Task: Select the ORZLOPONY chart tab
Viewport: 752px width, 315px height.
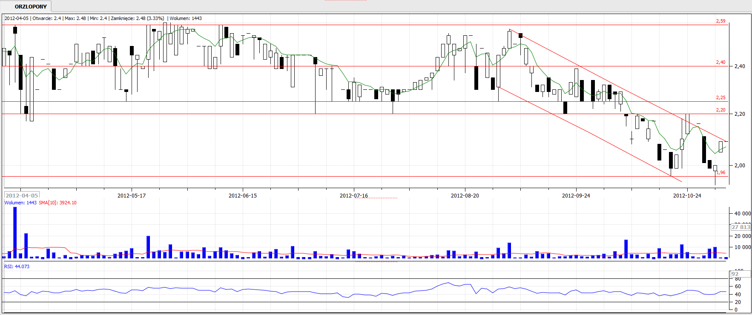Action: pyautogui.click(x=31, y=6)
